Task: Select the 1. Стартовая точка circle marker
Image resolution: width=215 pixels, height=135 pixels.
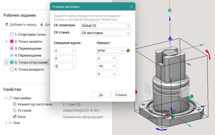Action: (12, 34)
